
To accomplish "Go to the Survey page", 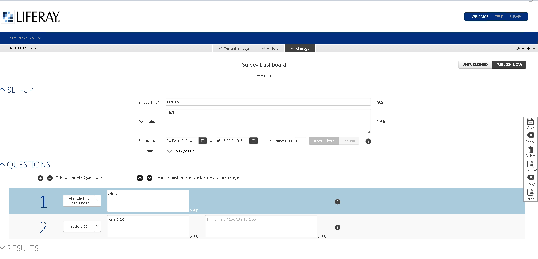I will tap(516, 17).
